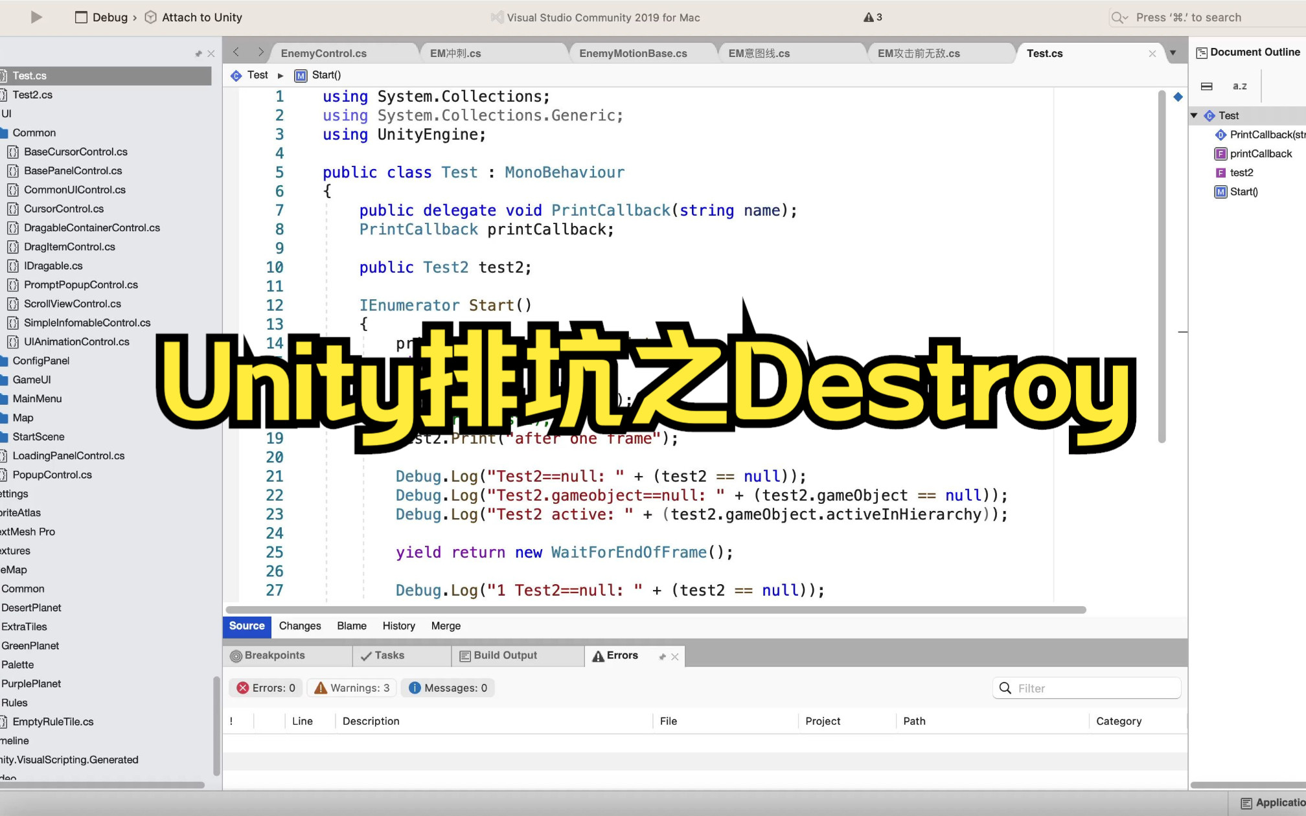Pin the solution explorer pad
This screenshot has width=1306, height=816.
coord(198,53)
